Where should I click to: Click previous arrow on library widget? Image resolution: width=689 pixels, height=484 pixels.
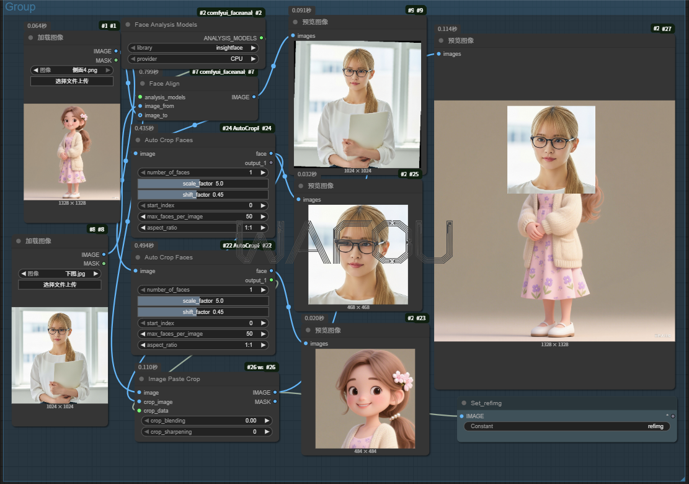coord(133,48)
